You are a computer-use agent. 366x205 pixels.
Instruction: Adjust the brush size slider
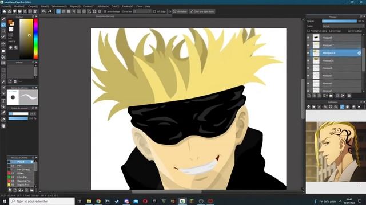point(18,114)
